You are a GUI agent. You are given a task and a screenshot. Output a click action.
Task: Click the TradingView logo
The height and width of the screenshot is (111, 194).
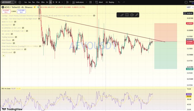coord(12,109)
